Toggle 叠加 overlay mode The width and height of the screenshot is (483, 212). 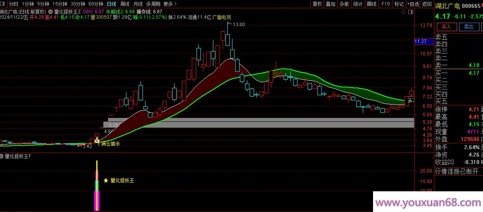click(331, 4)
